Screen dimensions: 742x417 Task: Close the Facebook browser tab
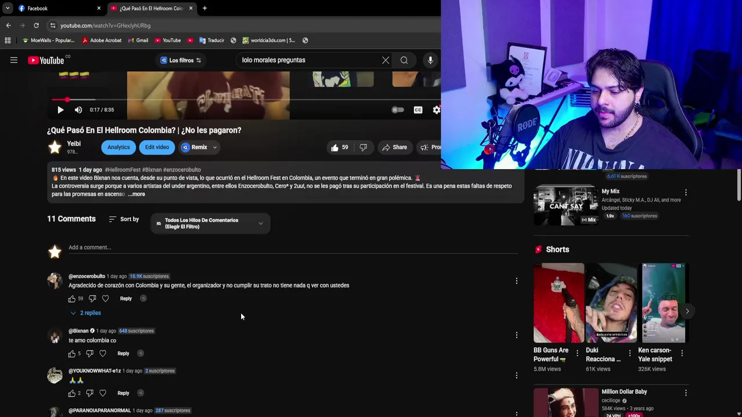point(99,8)
